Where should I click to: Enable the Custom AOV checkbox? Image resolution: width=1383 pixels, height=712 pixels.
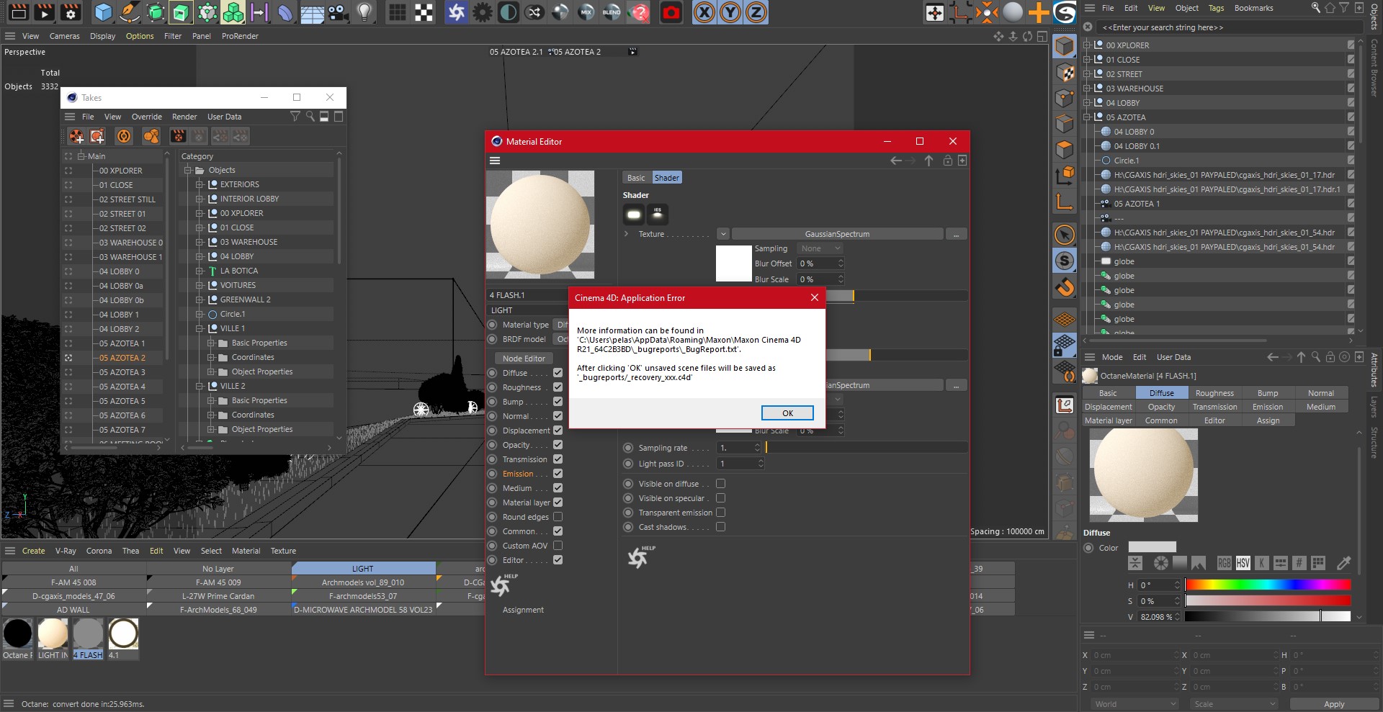[x=558, y=546]
